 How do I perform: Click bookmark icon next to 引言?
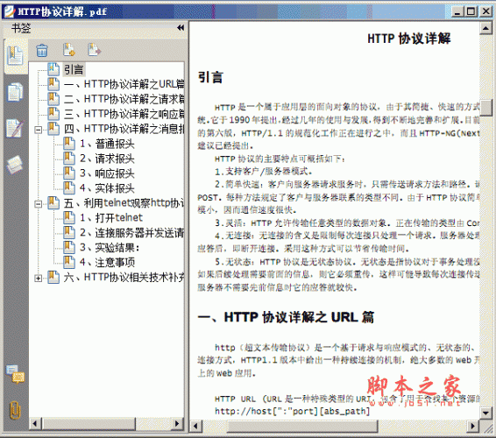click(x=53, y=69)
